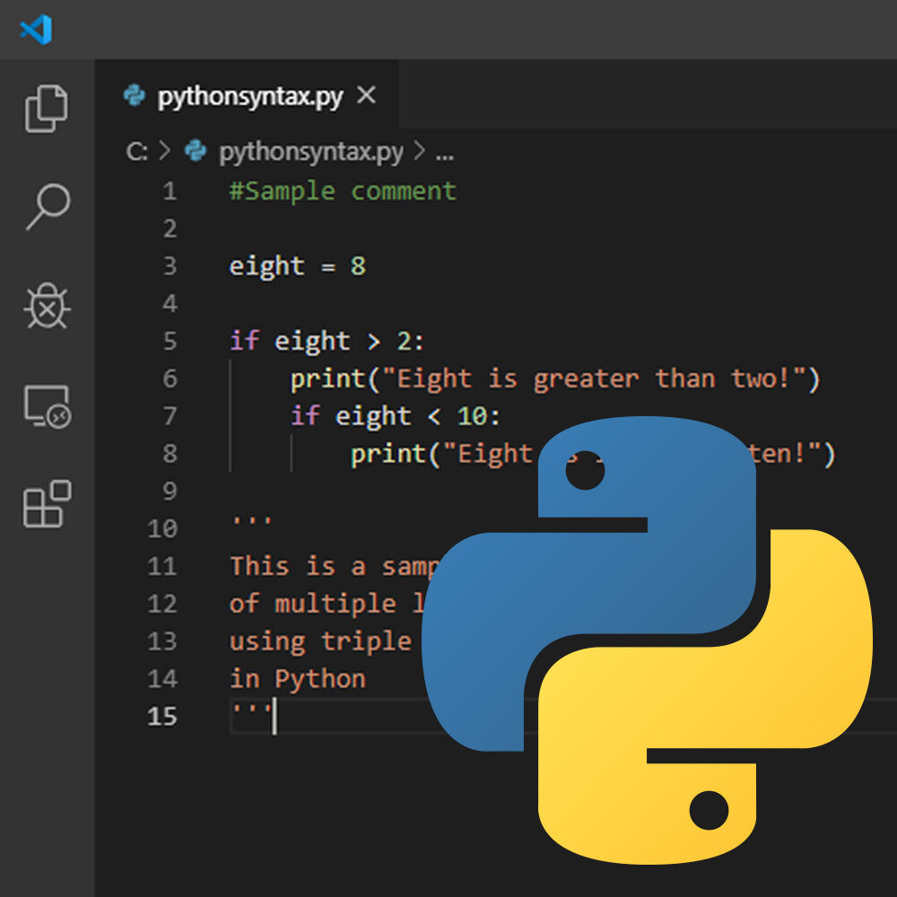The width and height of the screenshot is (897, 897).
Task: Click the 'eight = 8' code line
Action: [x=298, y=266]
